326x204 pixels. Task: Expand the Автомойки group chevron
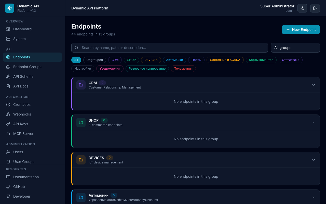pos(314,197)
